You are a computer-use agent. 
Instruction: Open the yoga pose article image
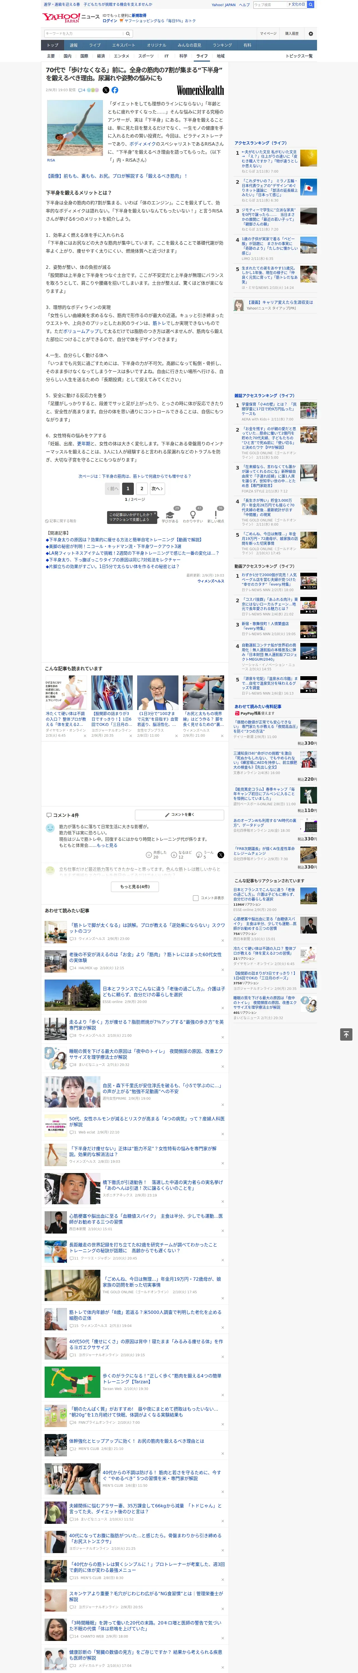point(75,128)
